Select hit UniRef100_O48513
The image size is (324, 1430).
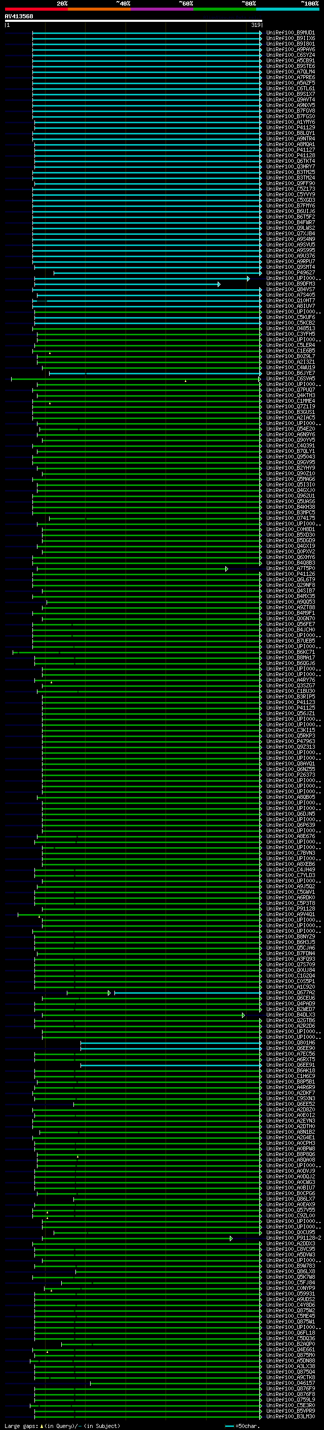290,329
